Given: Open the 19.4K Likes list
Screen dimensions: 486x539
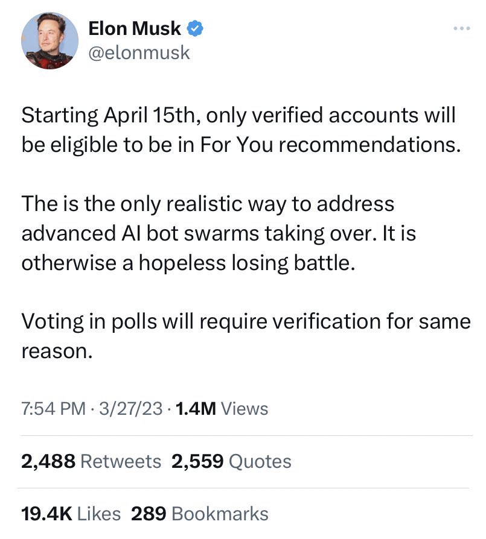Looking at the screenshot, I should pos(71,514).
